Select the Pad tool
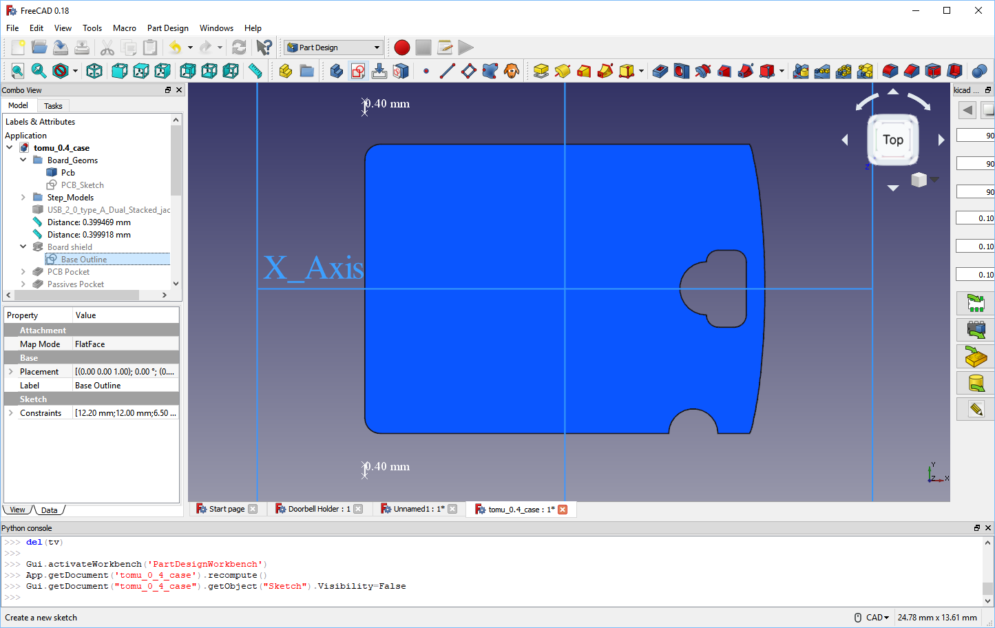Screen dimensions: 995x628 [x=541, y=71]
